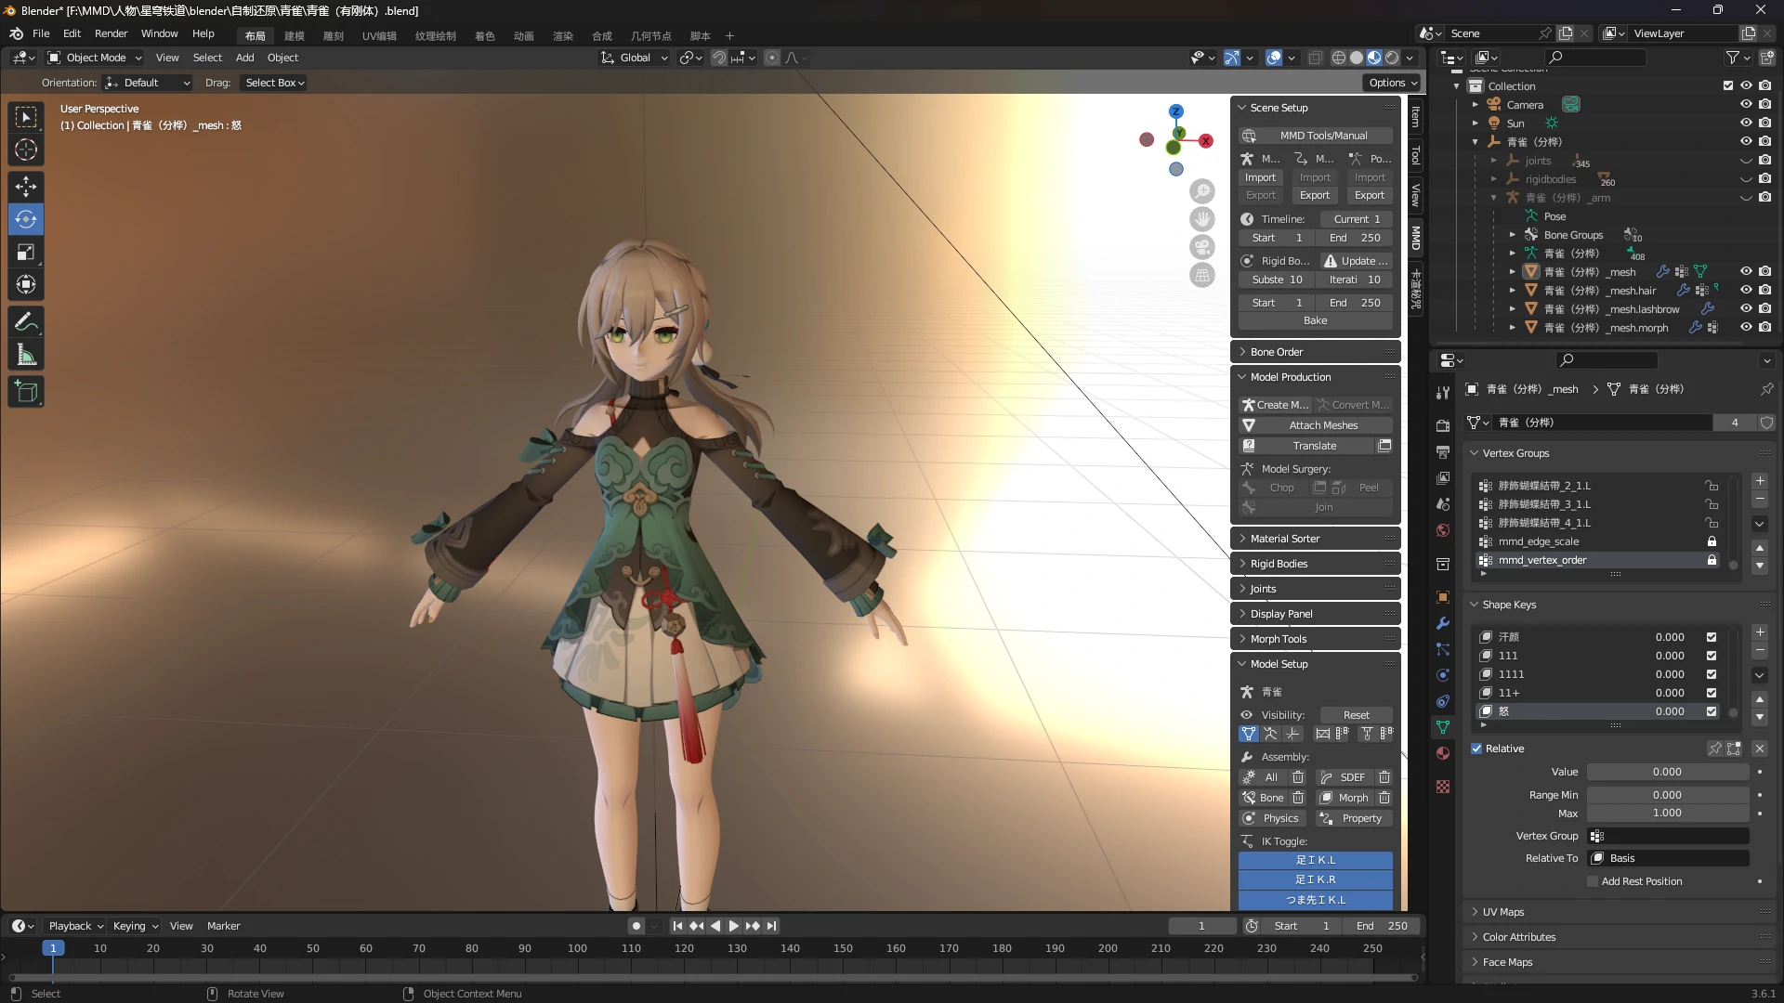Play the animation forward
Viewport: 1784px width, 1003px height.
pos(734,926)
